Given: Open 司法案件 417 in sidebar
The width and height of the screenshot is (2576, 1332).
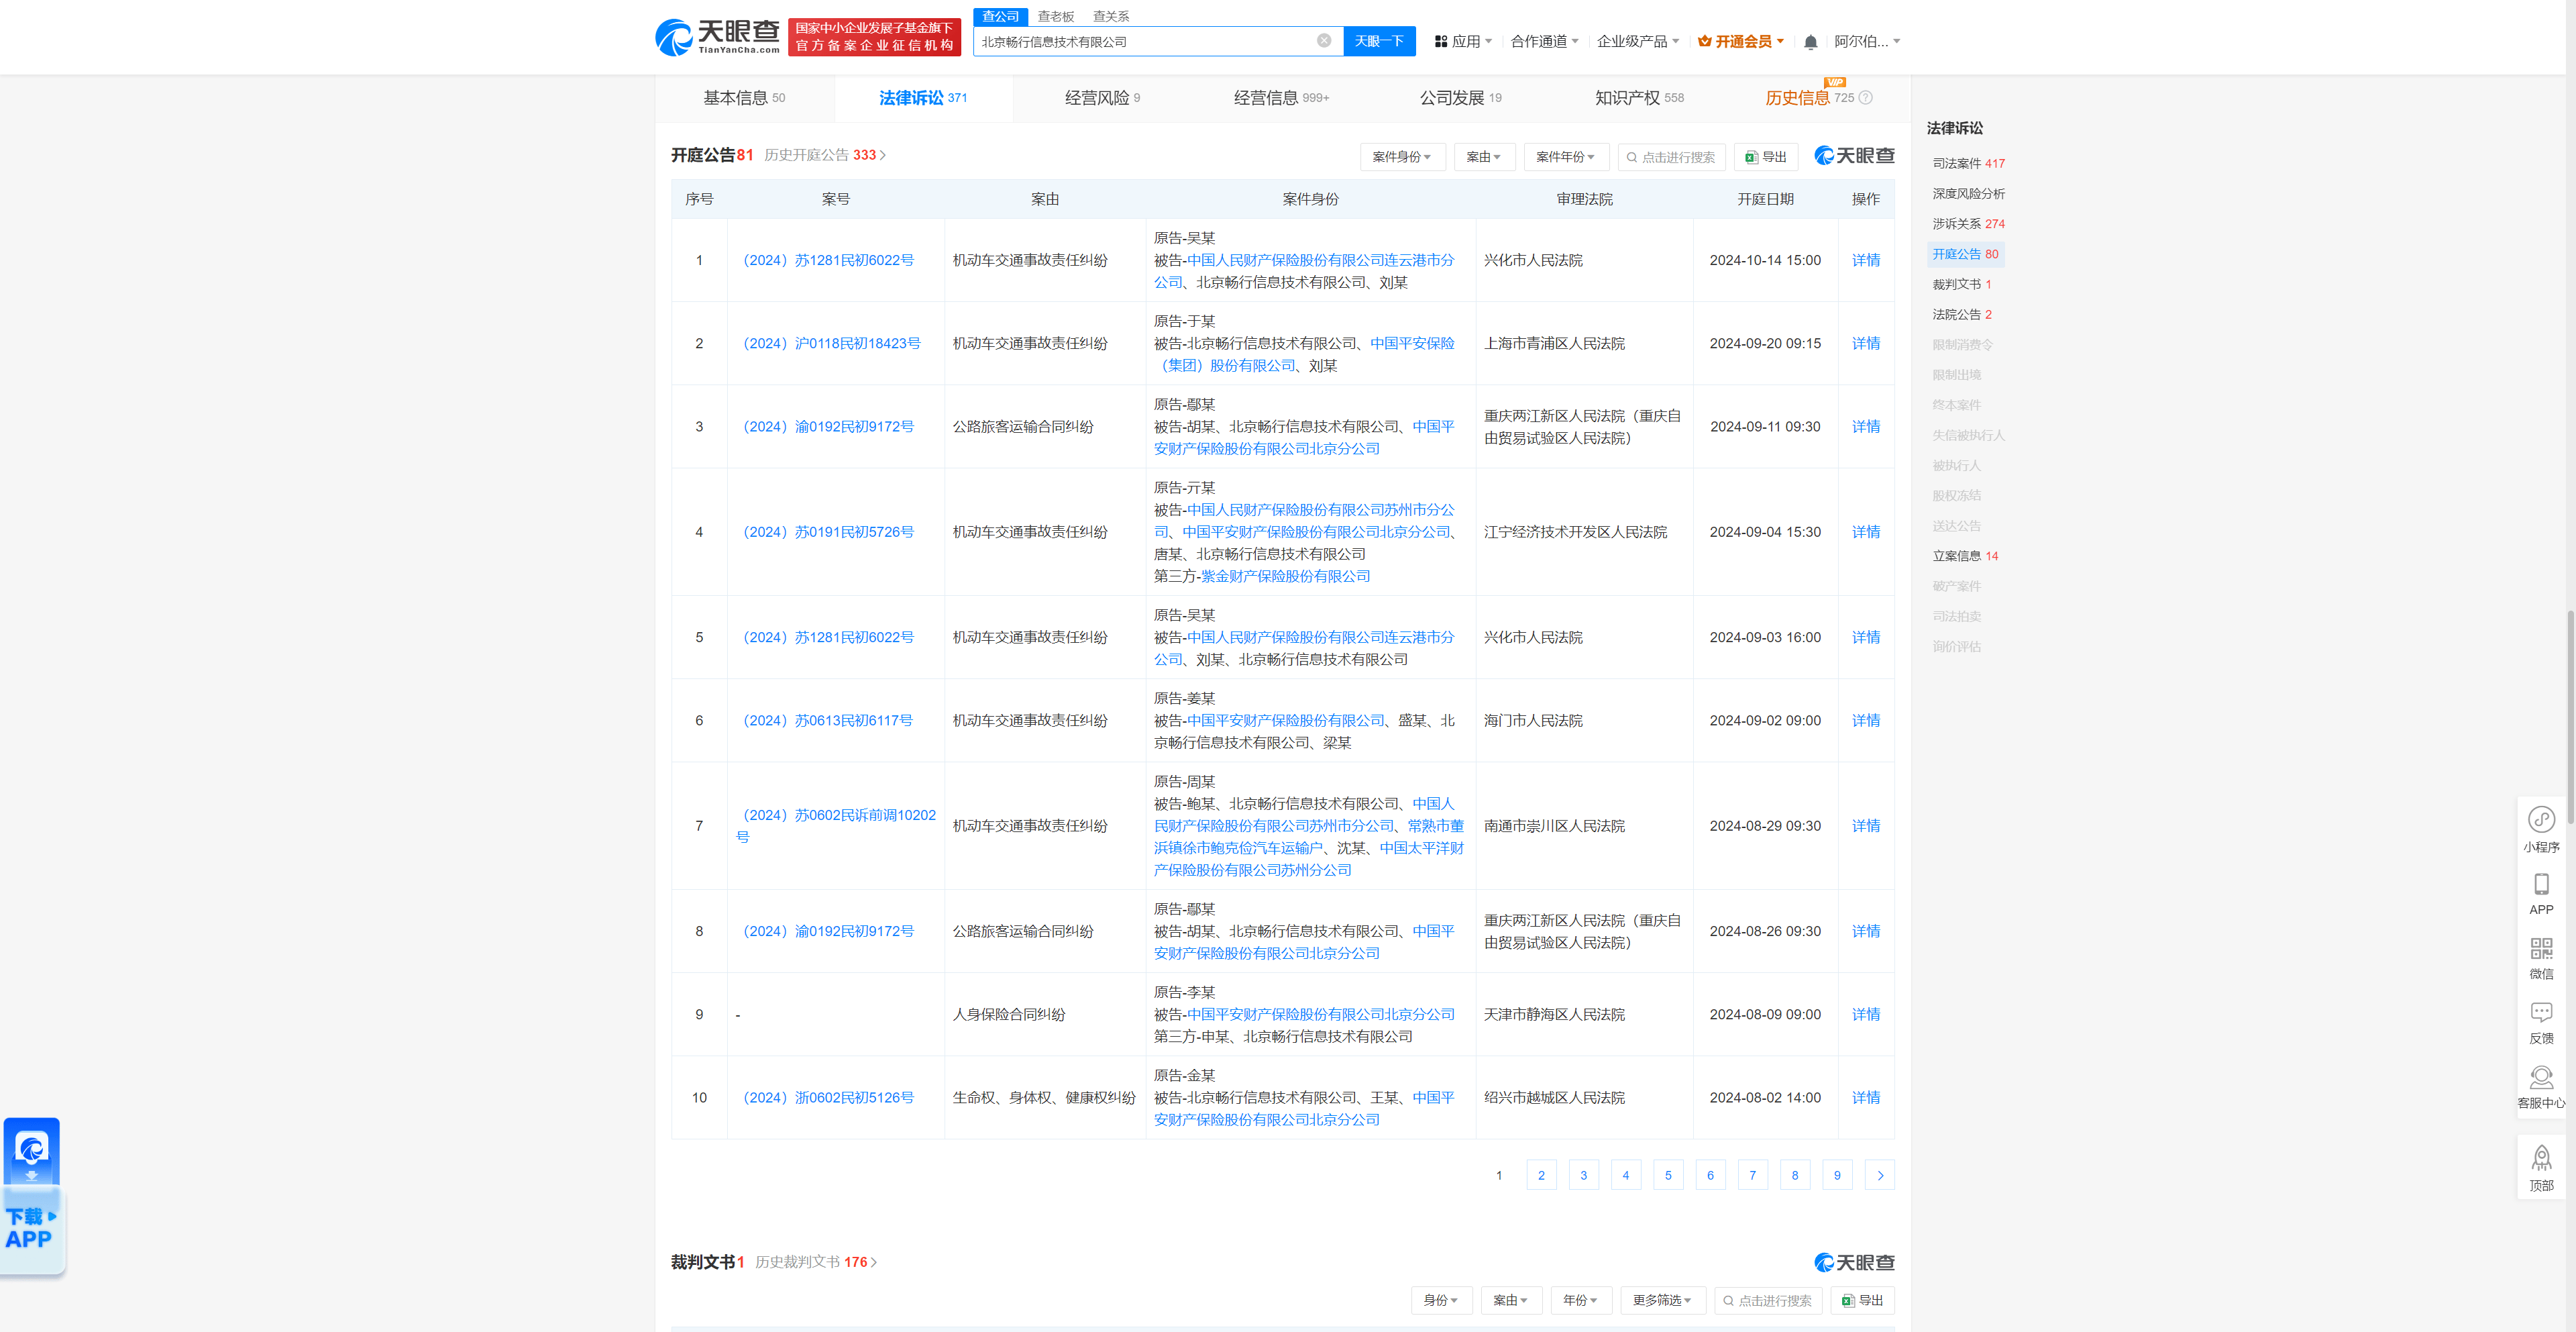Looking at the screenshot, I should [1968, 163].
